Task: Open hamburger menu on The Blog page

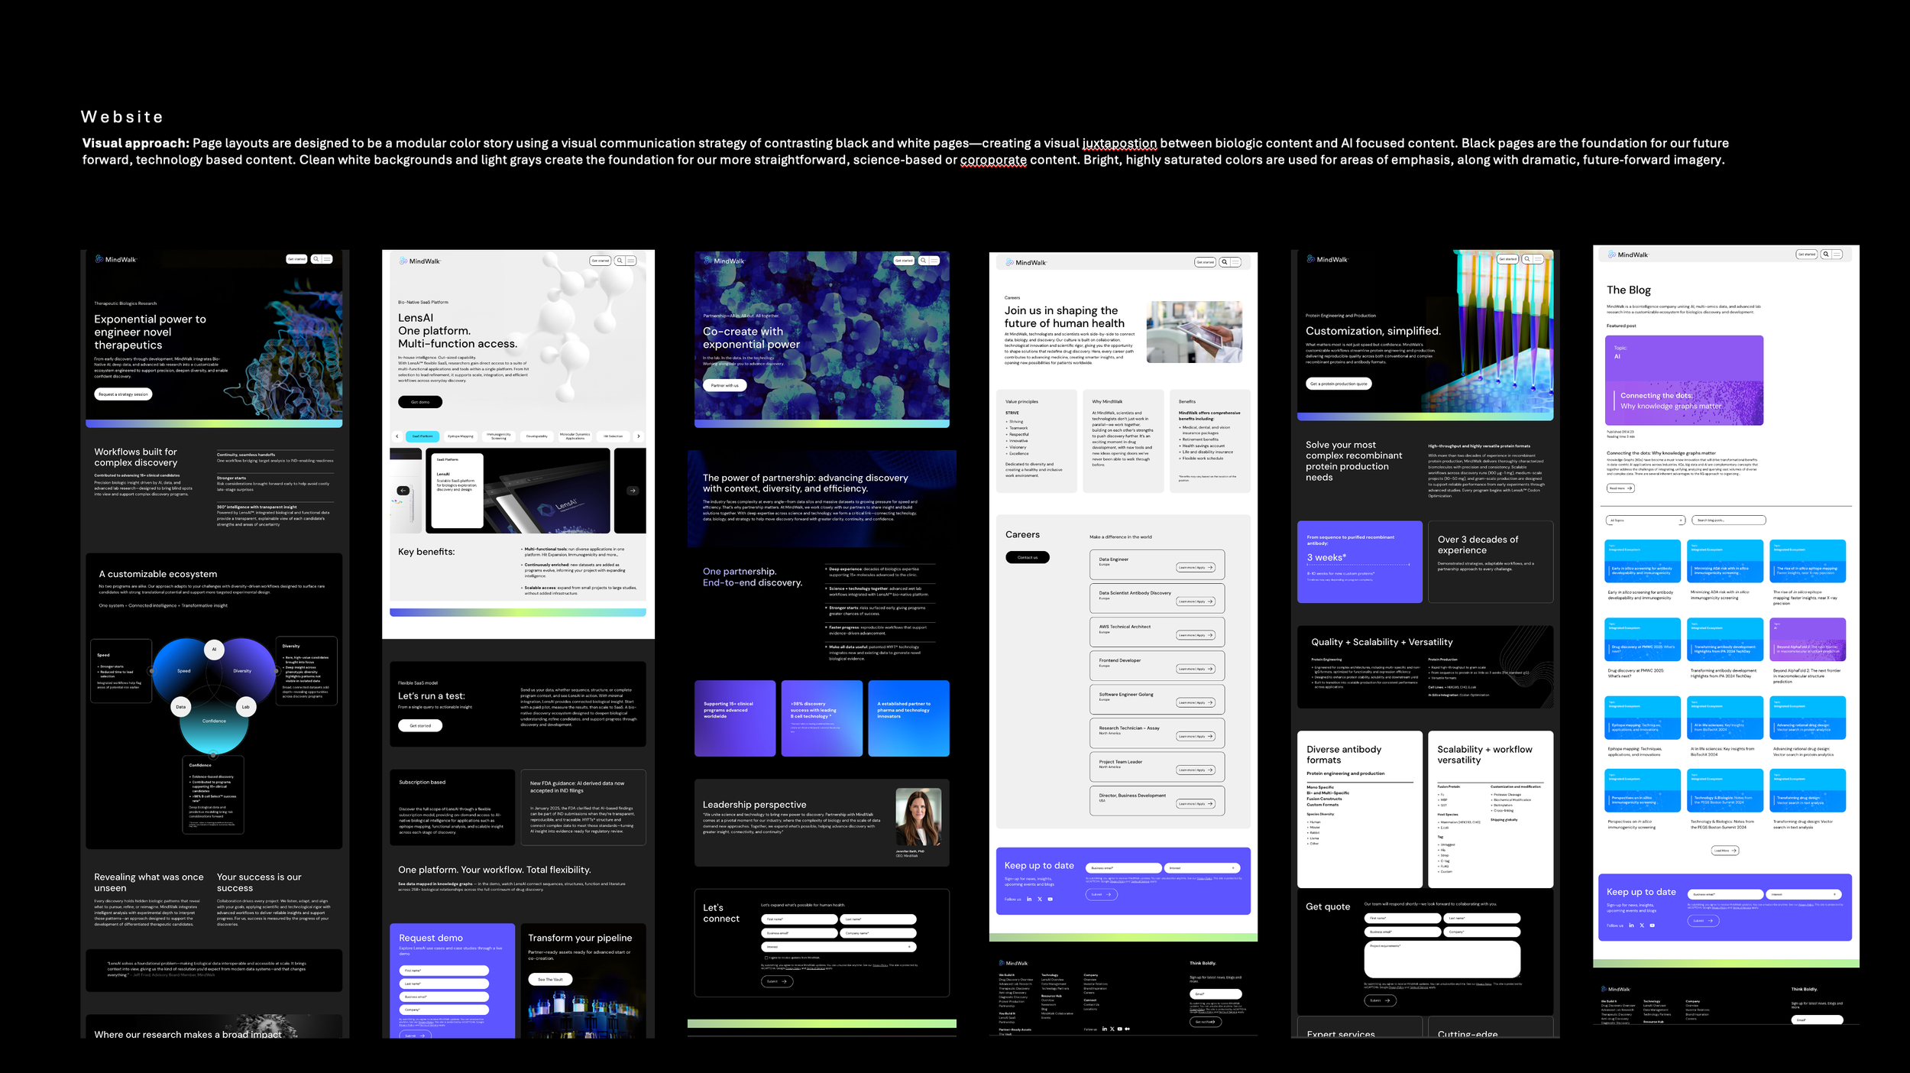Action: pos(1837,254)
